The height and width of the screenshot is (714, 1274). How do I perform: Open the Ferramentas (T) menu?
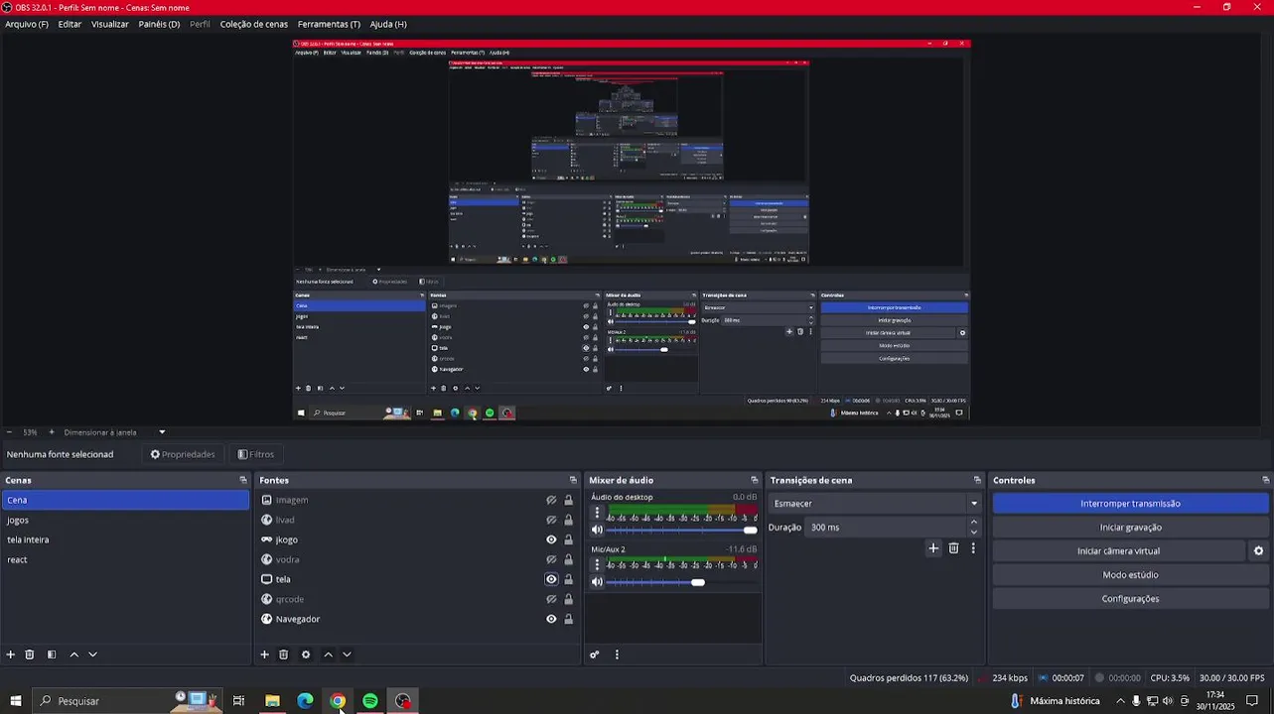pyautogui.click(x=329, y=24)
